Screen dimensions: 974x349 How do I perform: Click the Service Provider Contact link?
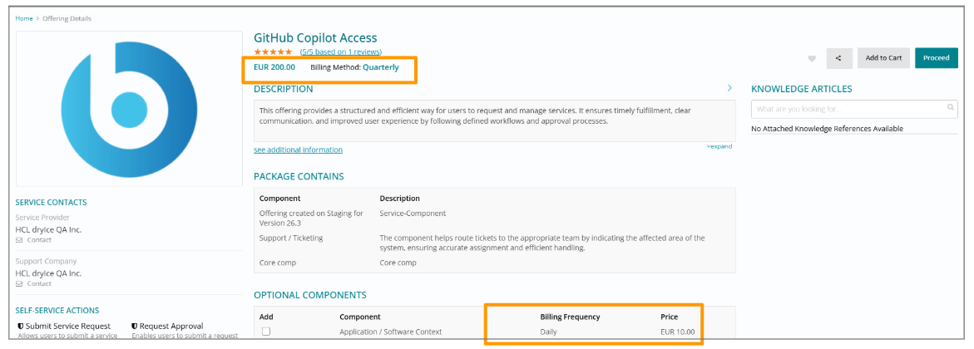click(x=39, y=240)
